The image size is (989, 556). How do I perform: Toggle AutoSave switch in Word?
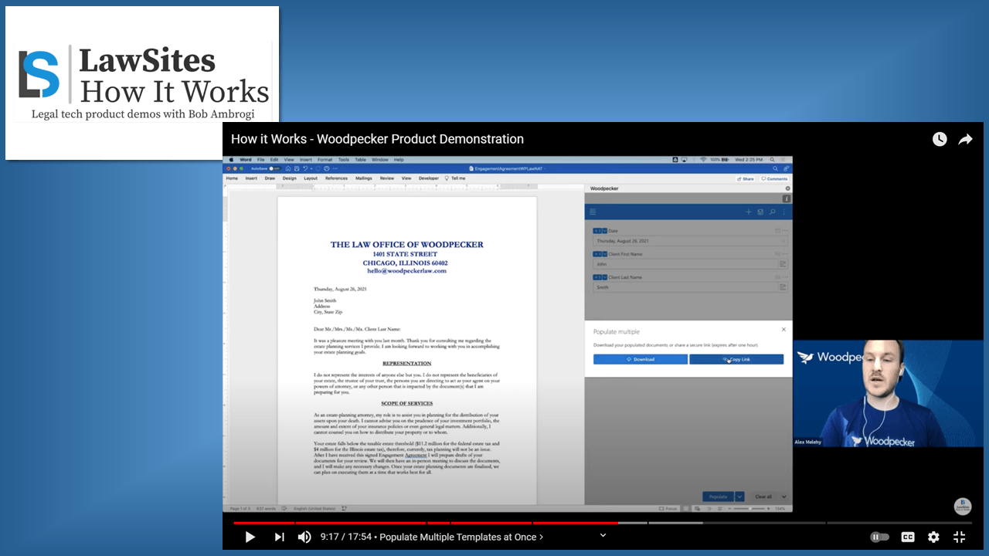pos(274,168)
